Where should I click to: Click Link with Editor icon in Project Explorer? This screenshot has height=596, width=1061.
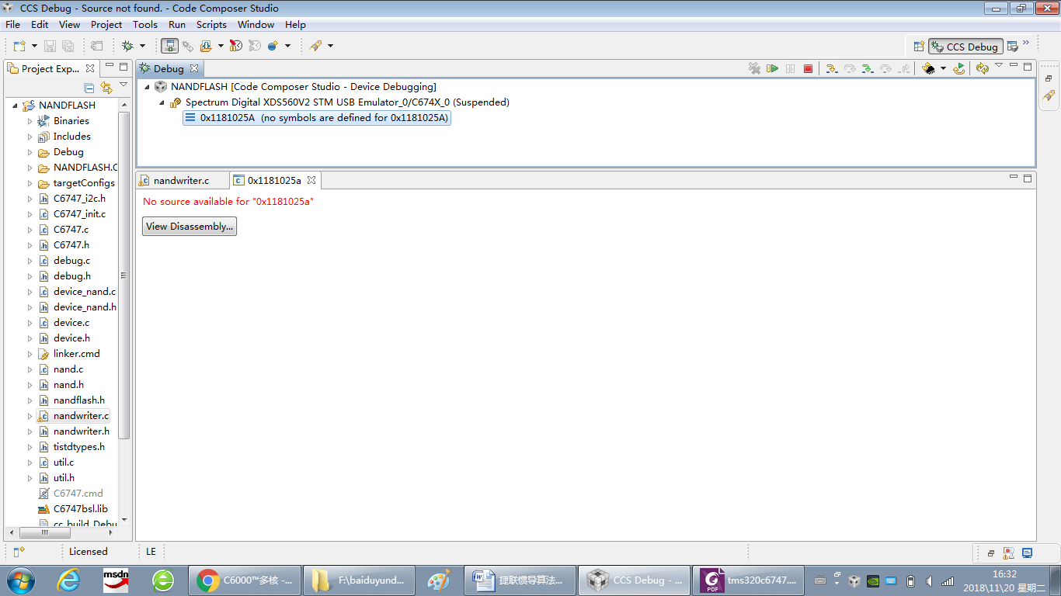tap(106, 87)
